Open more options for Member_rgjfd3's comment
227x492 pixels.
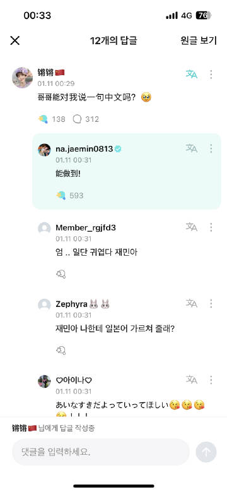pos(211,227)
